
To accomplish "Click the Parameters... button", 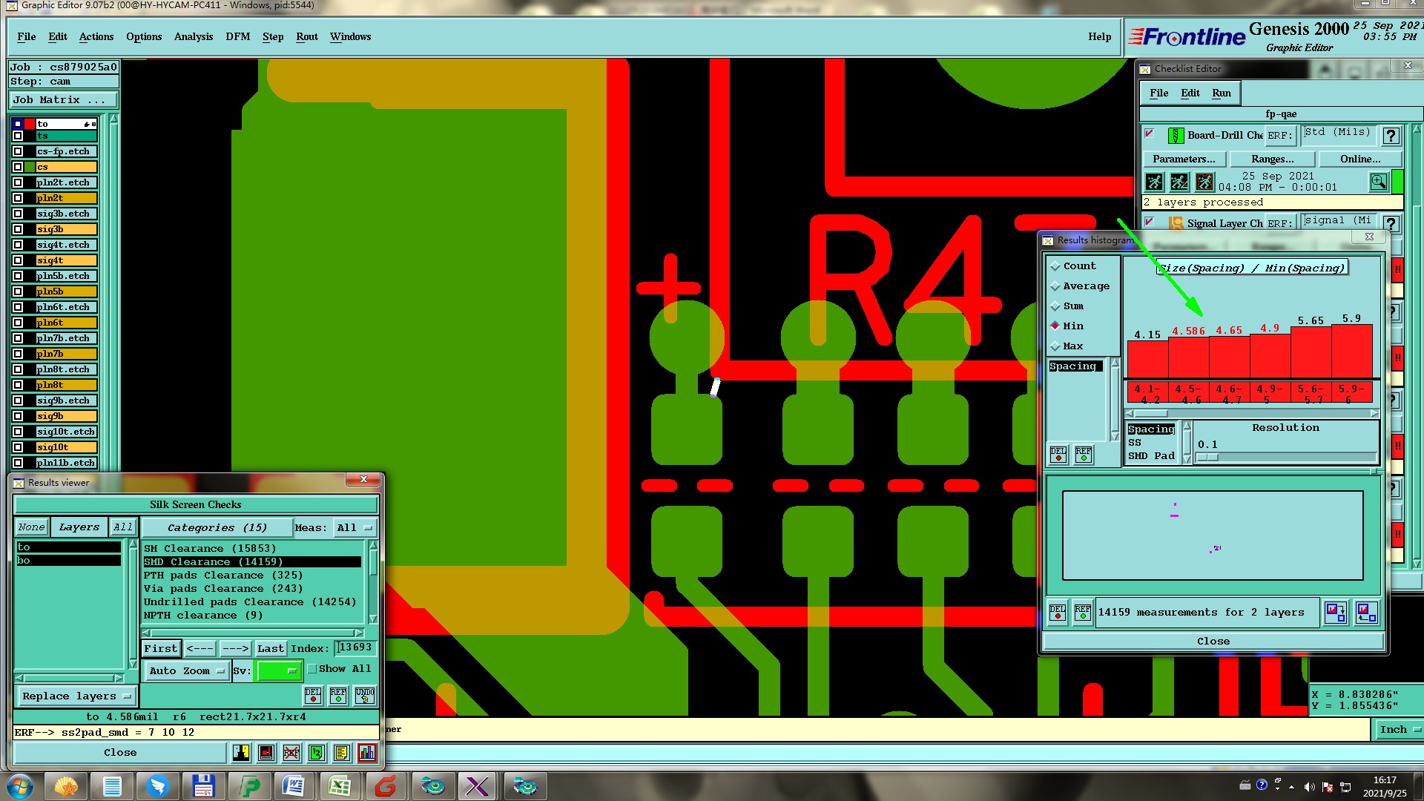I will click(x=1184, y=159).
